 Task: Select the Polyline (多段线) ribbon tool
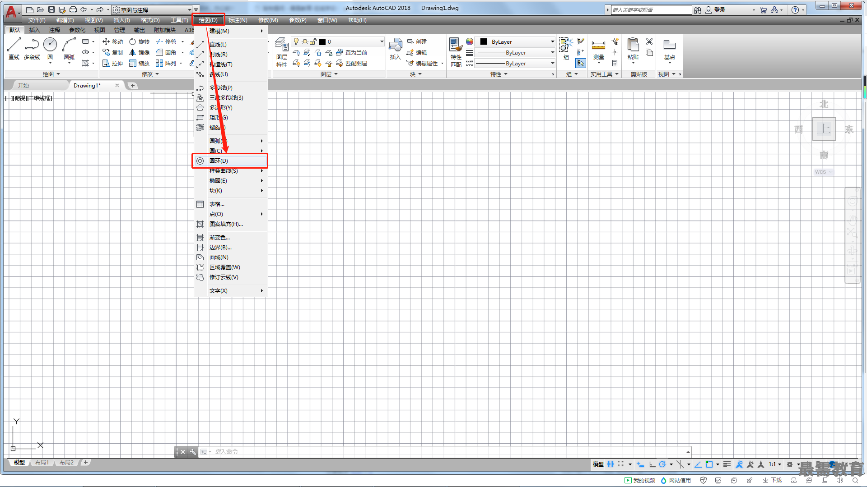tap(32, 49)
